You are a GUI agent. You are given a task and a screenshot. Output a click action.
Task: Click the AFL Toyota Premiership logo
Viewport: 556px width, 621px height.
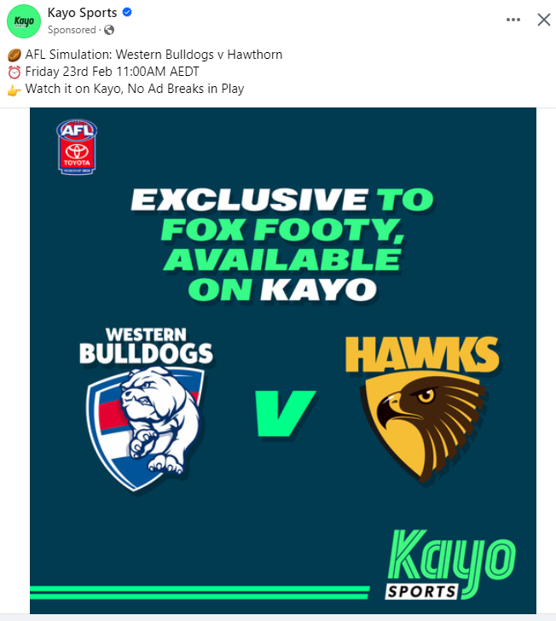tap(77, 147)
